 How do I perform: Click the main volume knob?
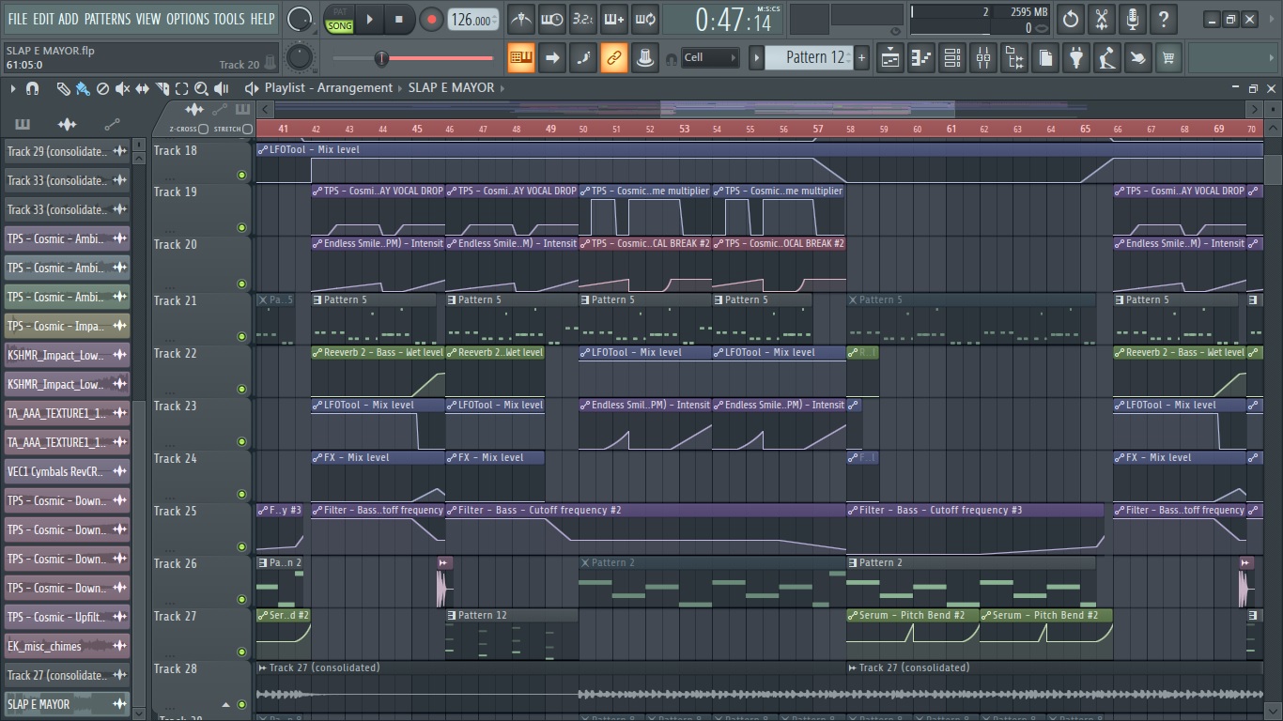[300, 19]
